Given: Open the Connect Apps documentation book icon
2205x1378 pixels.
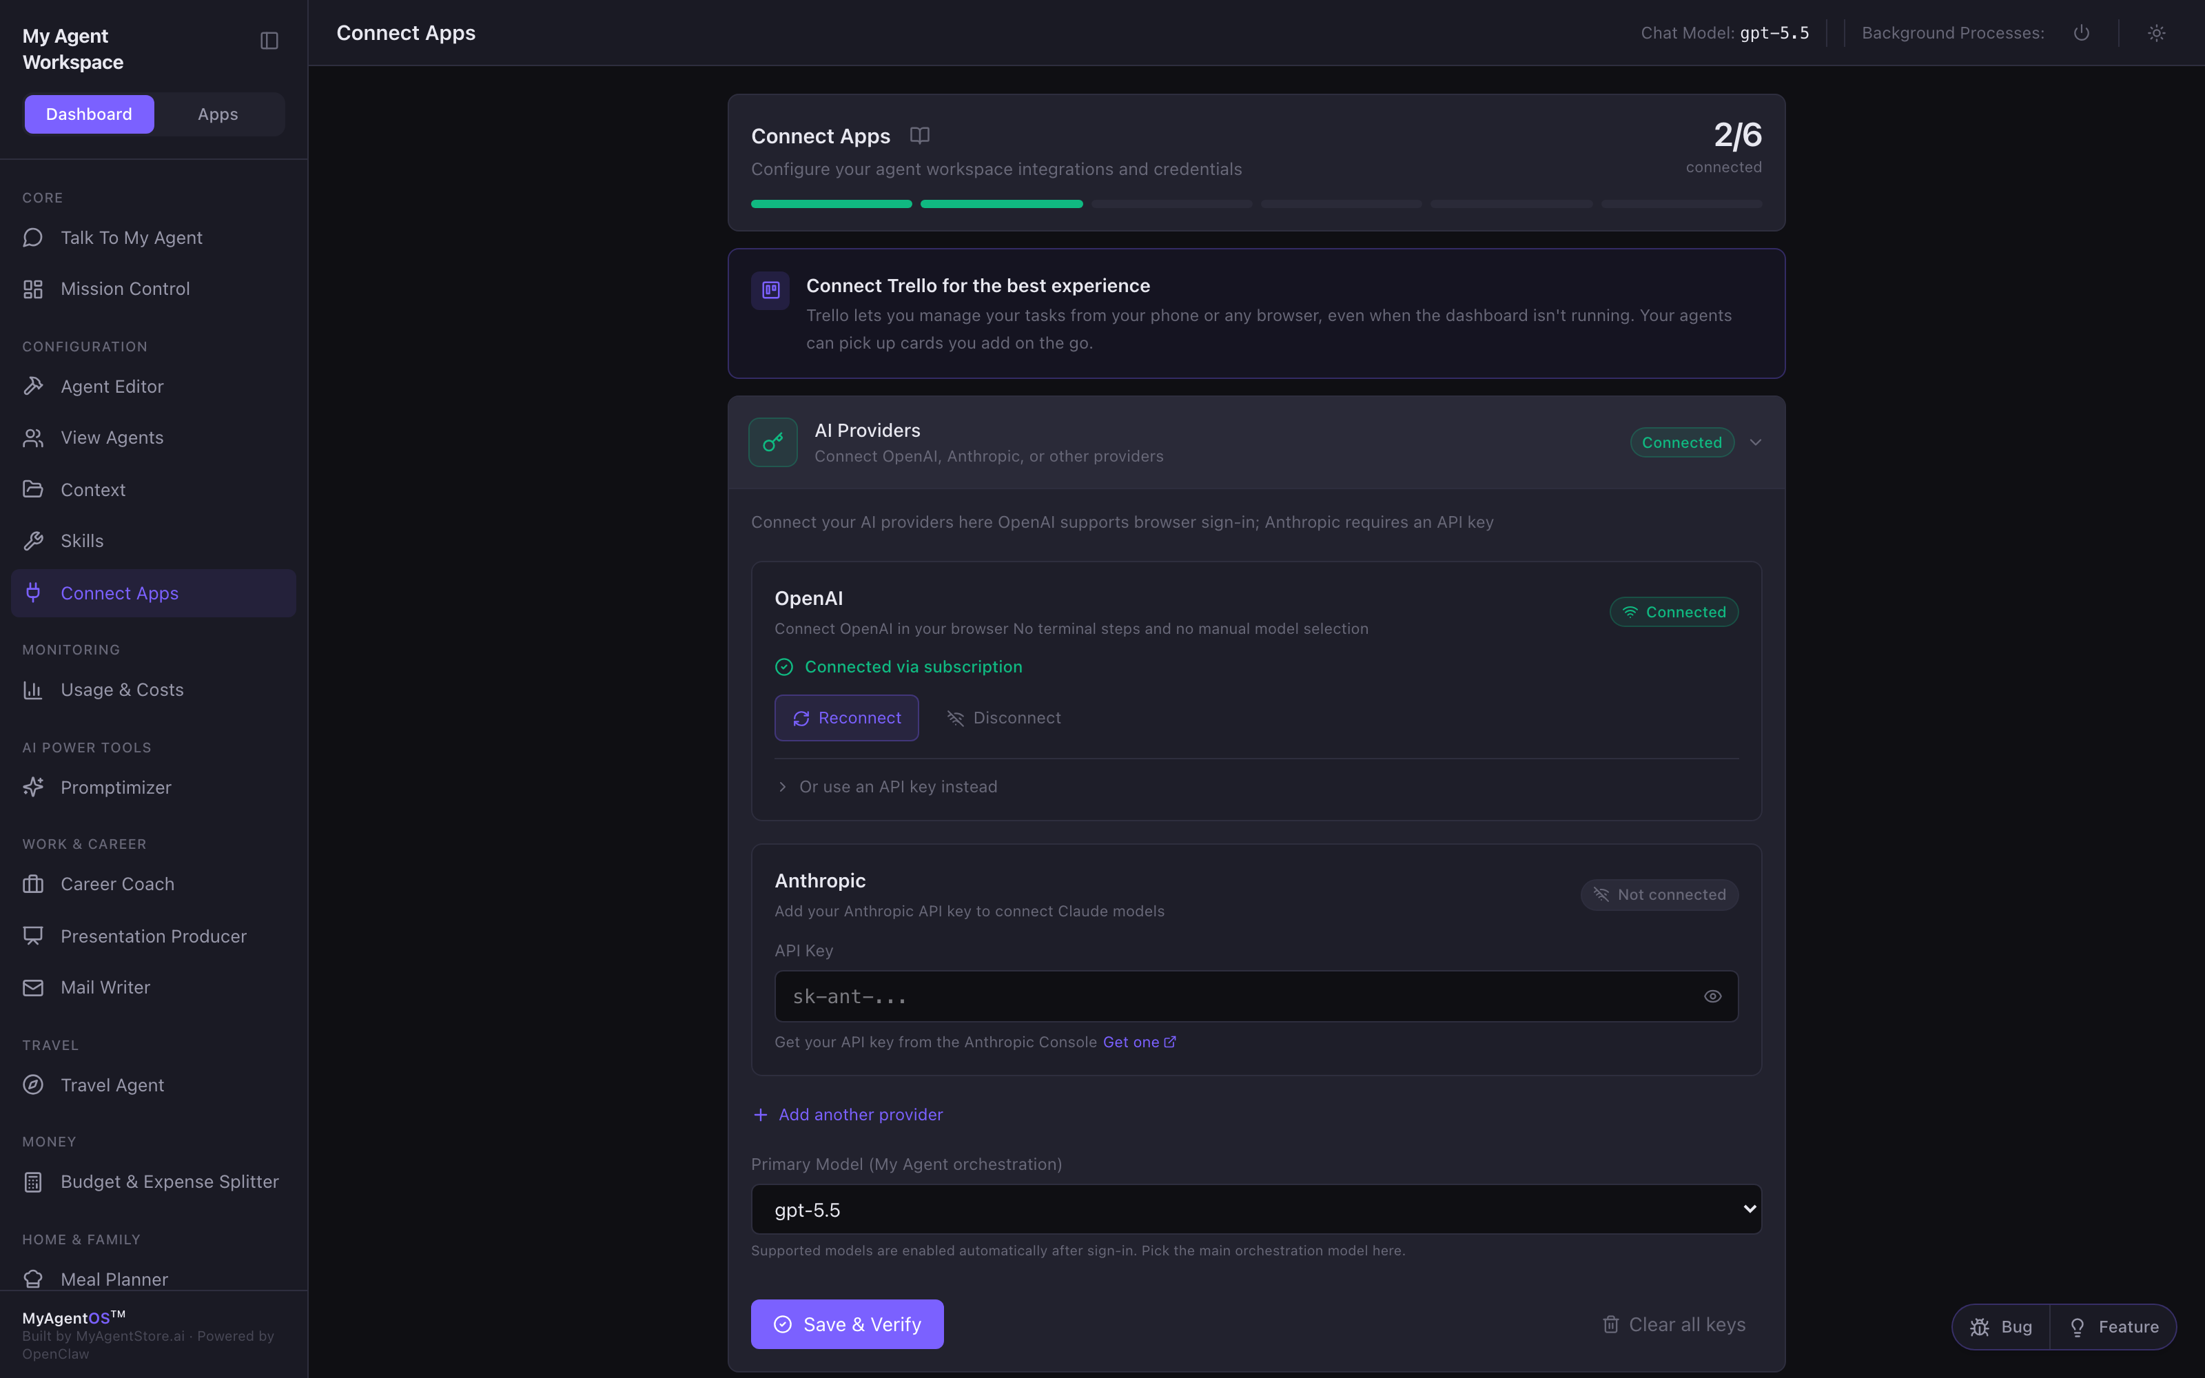Looking at the screenshot, I should pos(921,136).
